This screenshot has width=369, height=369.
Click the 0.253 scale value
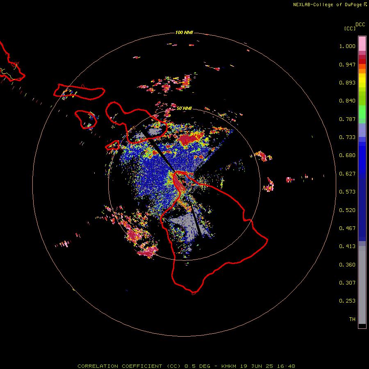click(347, 301)
